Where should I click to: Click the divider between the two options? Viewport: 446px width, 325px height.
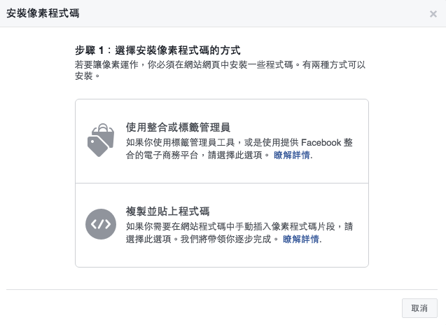221,184
